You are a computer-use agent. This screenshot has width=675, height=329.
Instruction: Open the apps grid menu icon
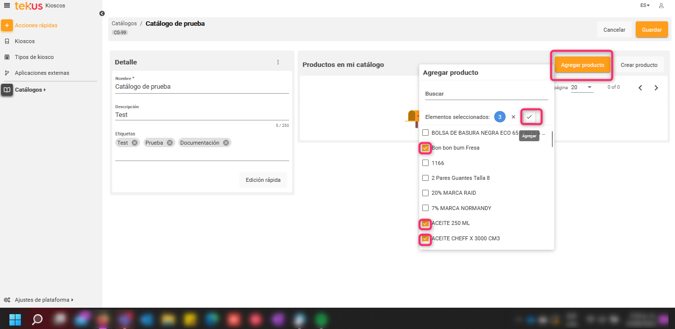point(7,5)
